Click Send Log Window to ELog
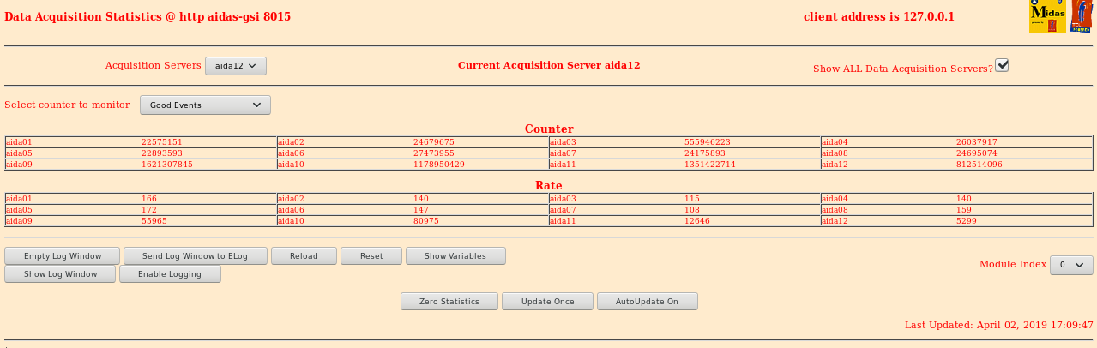This screenshot has height=348, width=1097. click(x=195, y=255)
